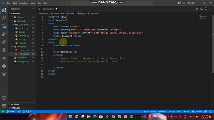
Task: Toggle the Secondary Side Bar
Action: [188, 3]
